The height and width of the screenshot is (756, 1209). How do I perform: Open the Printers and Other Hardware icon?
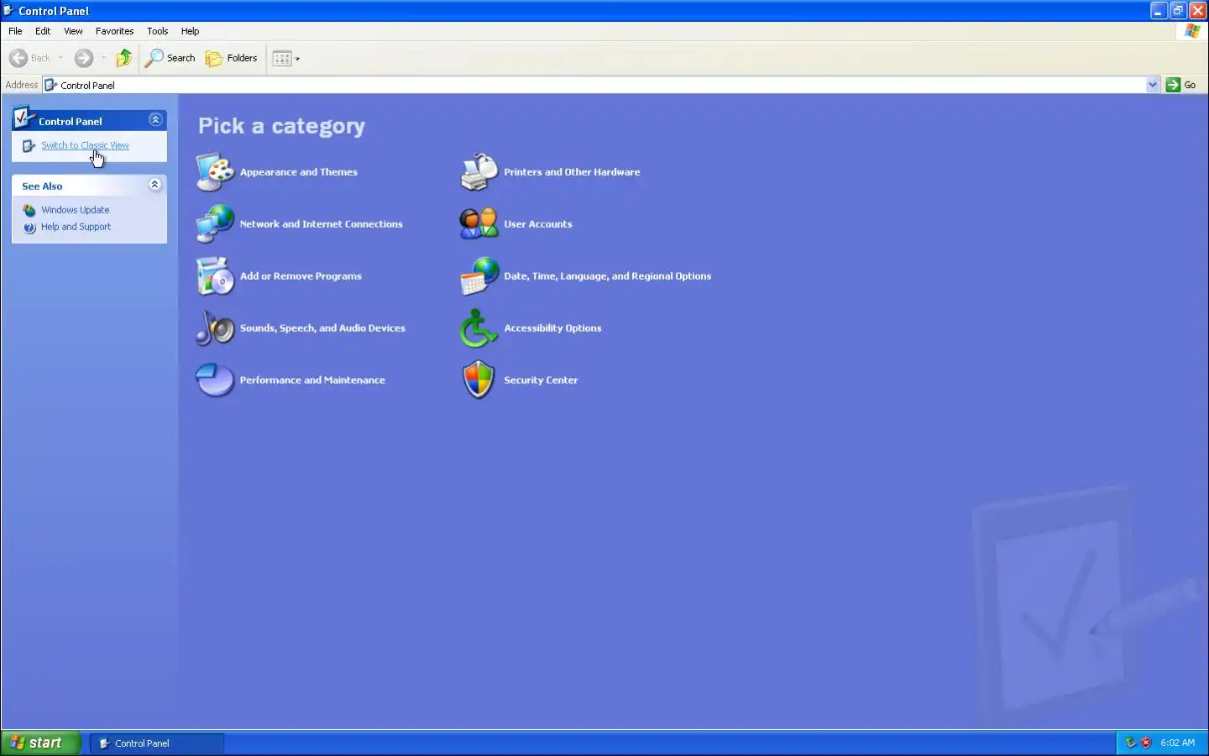(x=479, y=172)
